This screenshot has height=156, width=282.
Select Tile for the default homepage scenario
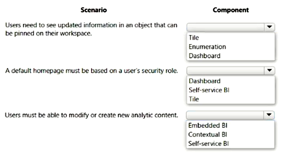pos(194,99)
